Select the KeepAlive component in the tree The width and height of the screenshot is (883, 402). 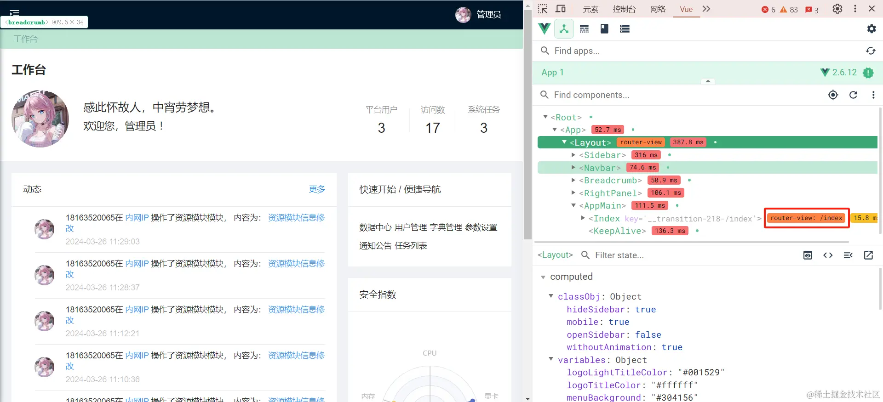tap(617, 231)
